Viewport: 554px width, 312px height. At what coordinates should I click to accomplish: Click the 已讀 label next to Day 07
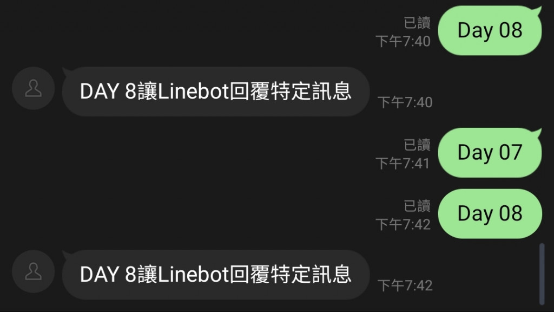(417, 145)
